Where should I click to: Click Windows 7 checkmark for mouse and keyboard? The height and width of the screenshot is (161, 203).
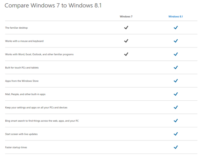(x=126, y=41)
